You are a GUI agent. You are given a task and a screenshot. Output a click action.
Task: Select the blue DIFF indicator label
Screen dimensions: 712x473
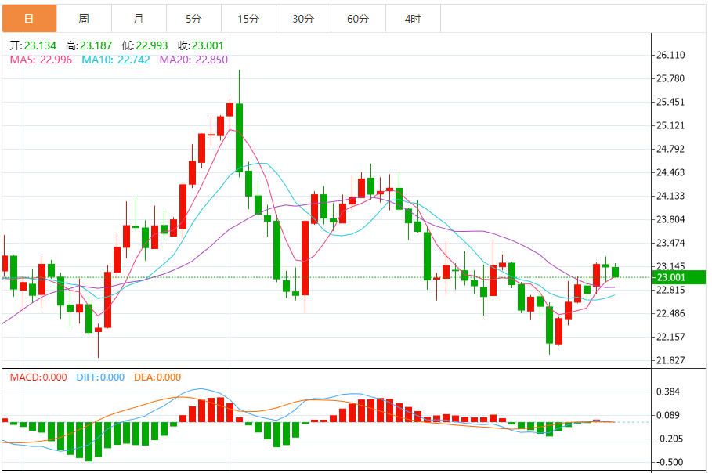click(100, 377)
